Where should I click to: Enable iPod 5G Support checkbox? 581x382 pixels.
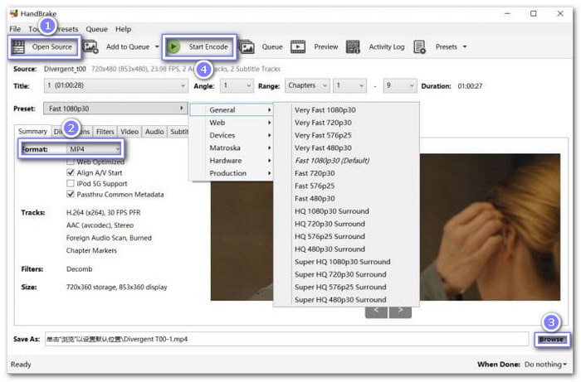click(70, 183)
